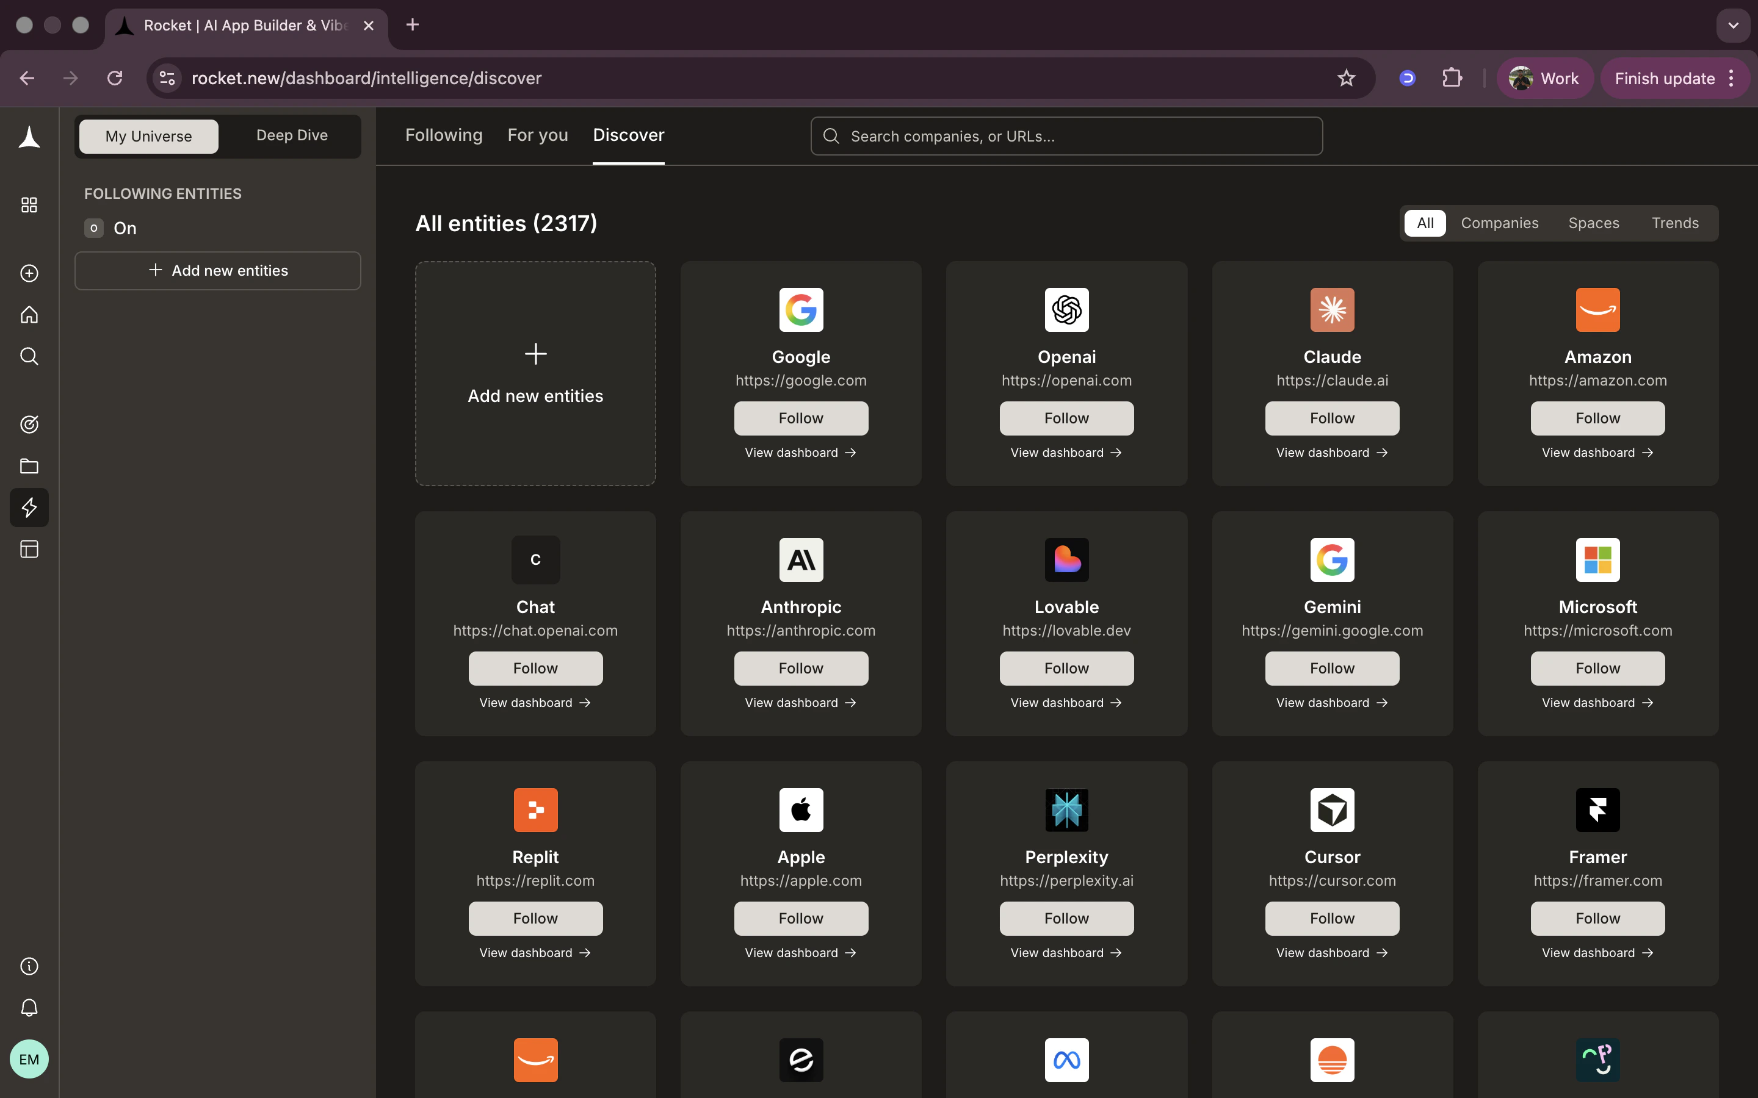Follow Perplexity
This screenshot has width=1758, height=1098.
1066,918
